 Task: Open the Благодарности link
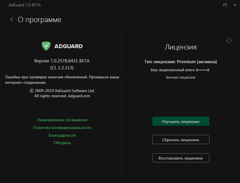62,135
